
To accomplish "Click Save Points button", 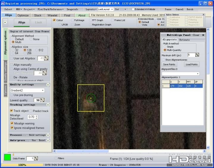I will coord(169,64).
